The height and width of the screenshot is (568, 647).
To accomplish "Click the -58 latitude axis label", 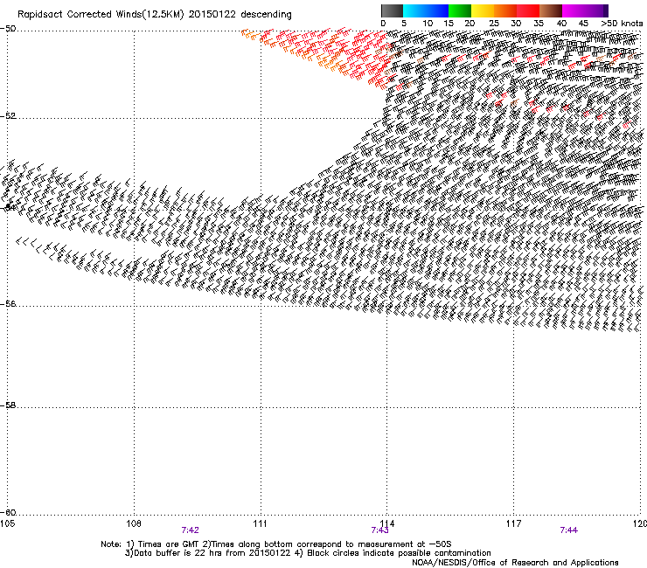I will pos(8,405).
